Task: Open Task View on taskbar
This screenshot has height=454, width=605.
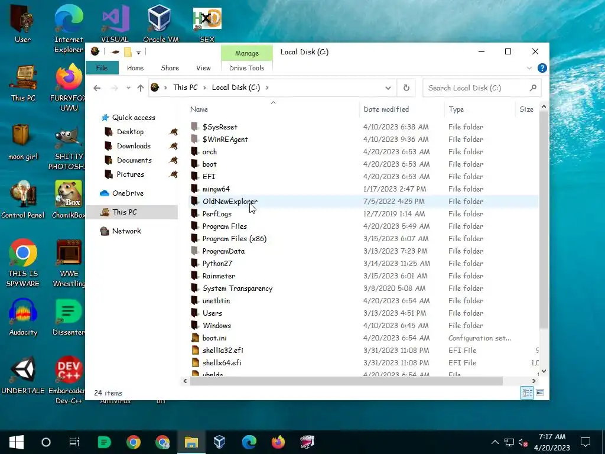Action: point(74,442)
